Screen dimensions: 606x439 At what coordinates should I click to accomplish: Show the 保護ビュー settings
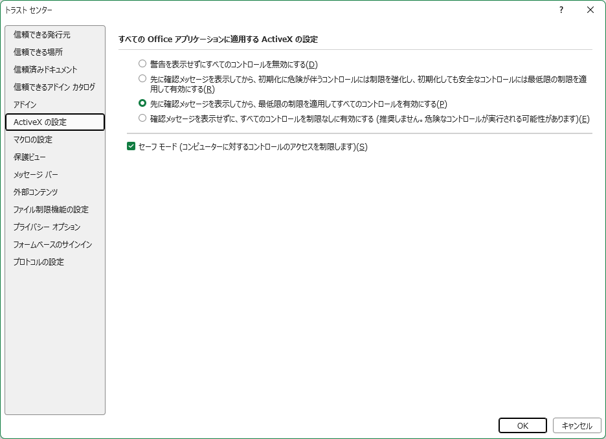pyautogui.click(x=55, y=157)
